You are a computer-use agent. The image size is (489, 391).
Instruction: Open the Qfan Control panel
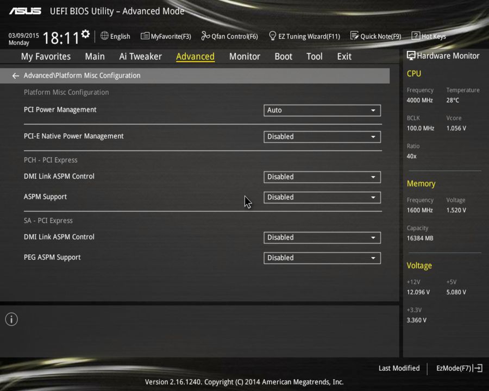pyautogui.click(x=229, y=36)
